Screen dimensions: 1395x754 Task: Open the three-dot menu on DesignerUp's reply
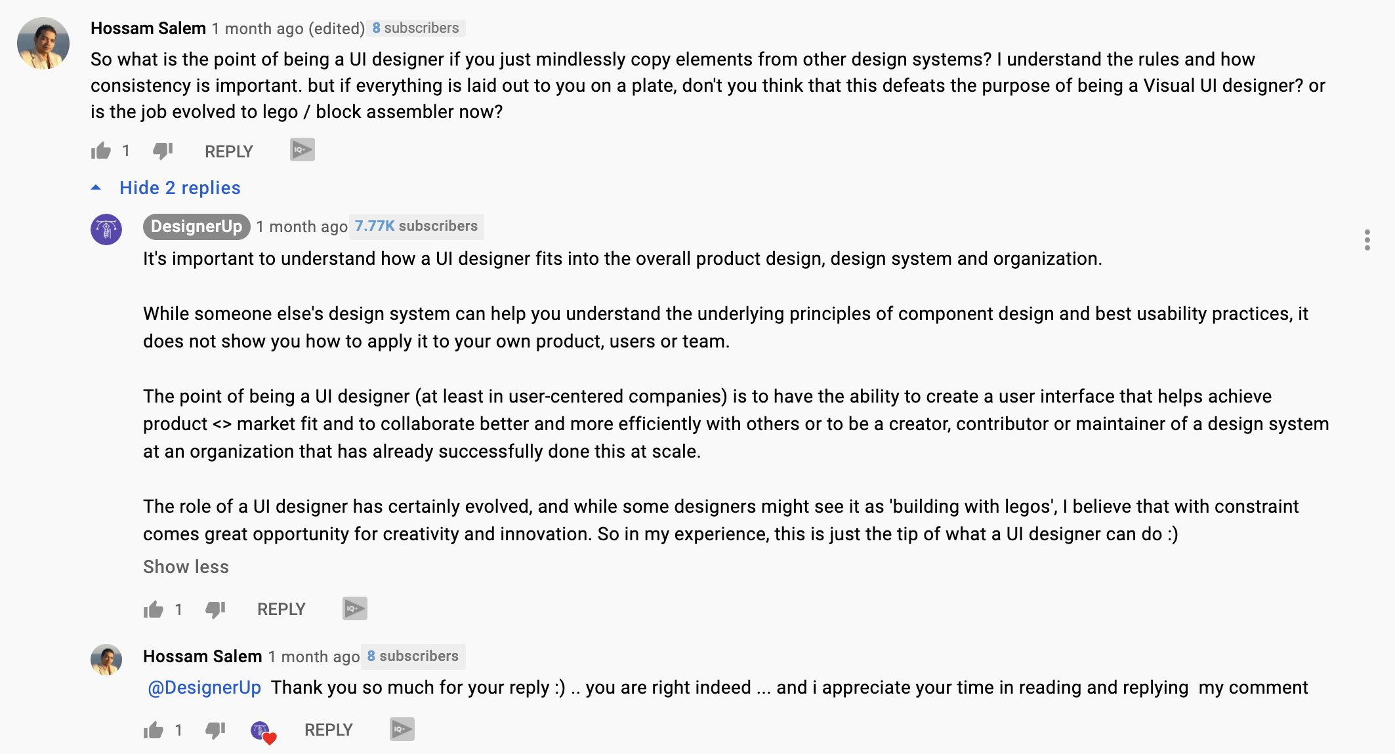click(x=1367, y=240)
